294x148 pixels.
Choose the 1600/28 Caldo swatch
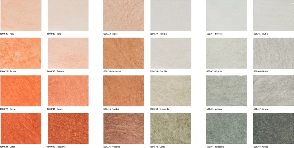(21, 128)
